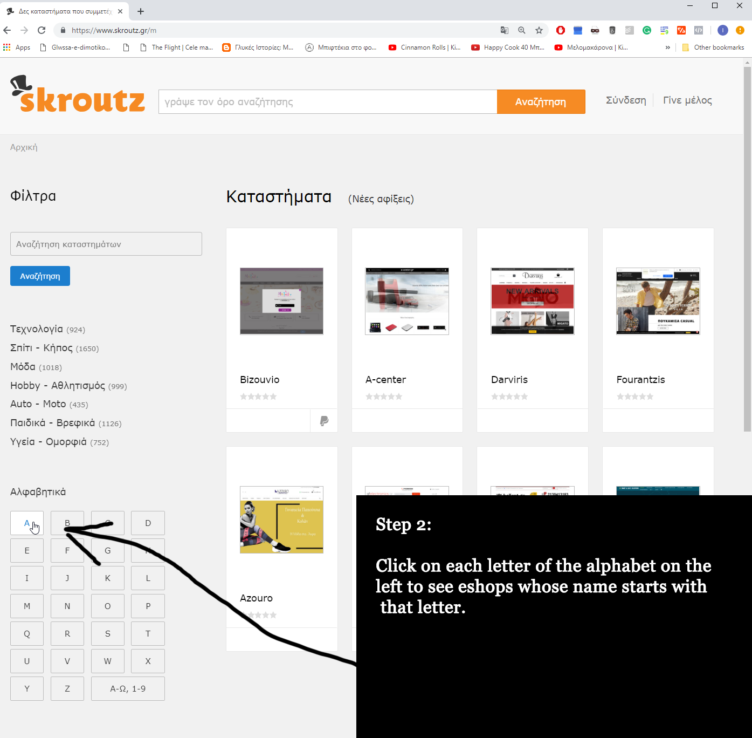
Task: Open the A-center shop thumbnail
Action: (x=407, y=301)
